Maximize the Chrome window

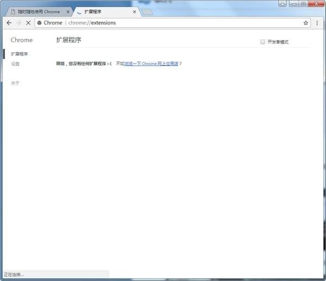[303, 4]
